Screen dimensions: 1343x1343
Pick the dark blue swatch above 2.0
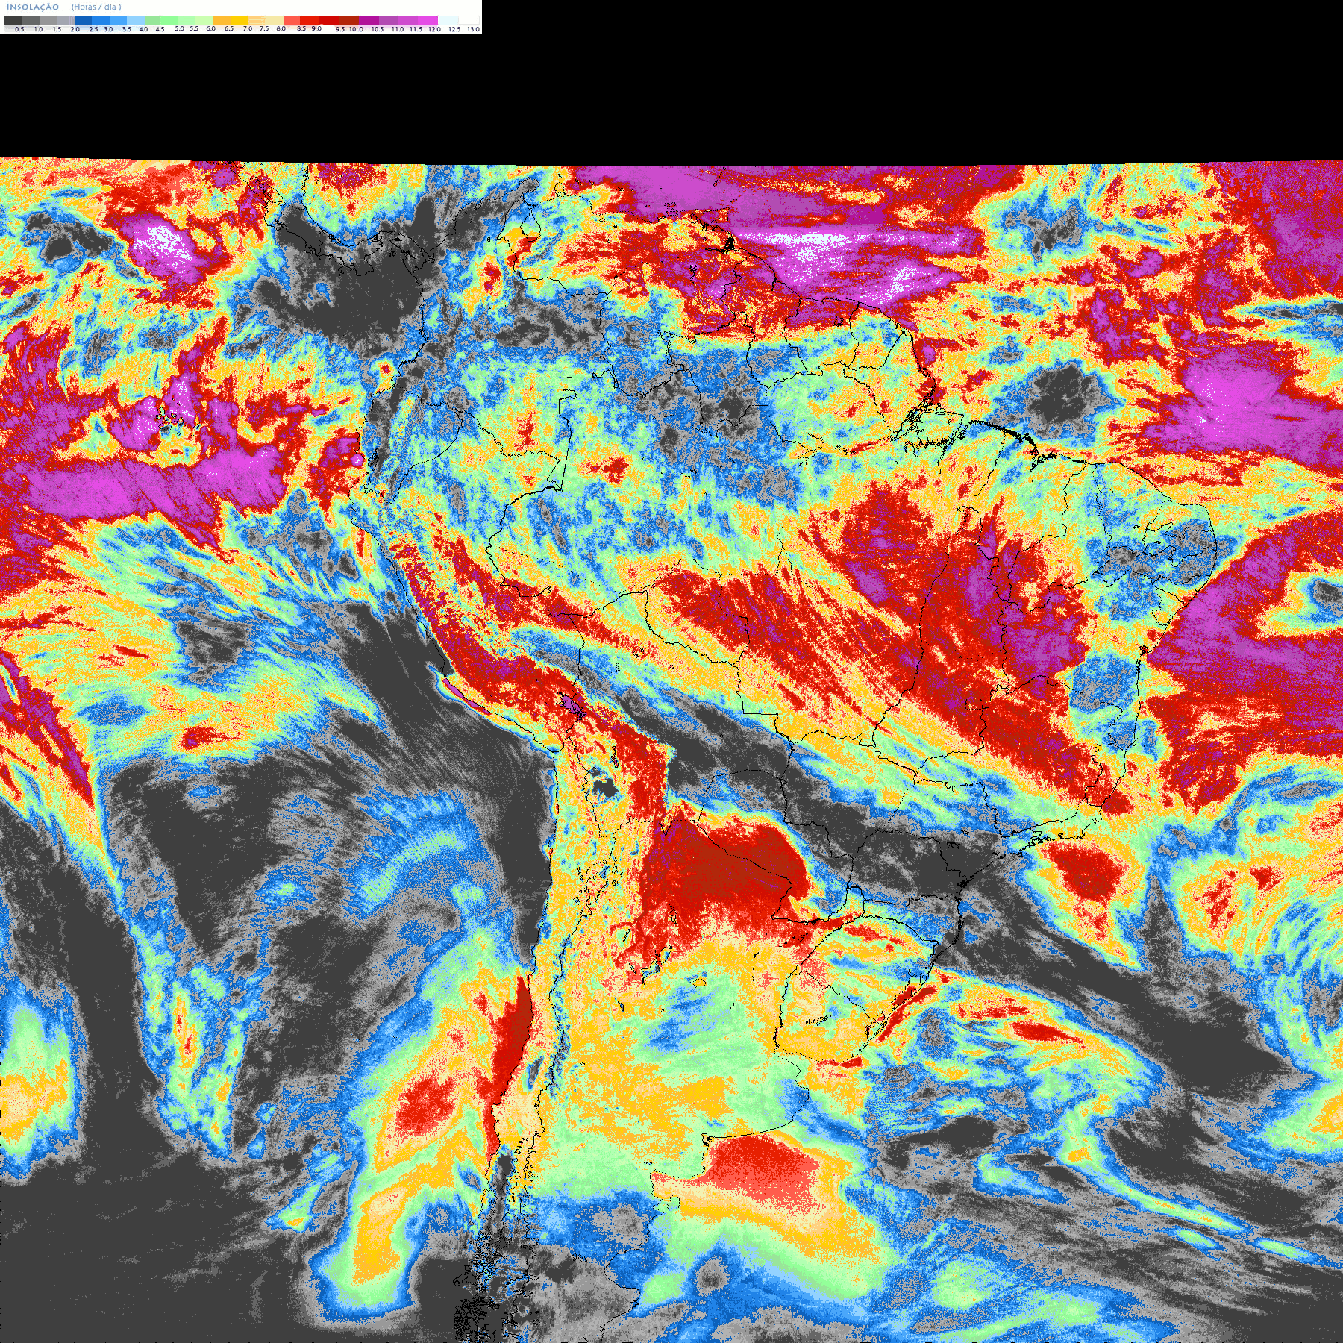pyautogui.click(x=83, y=20)
